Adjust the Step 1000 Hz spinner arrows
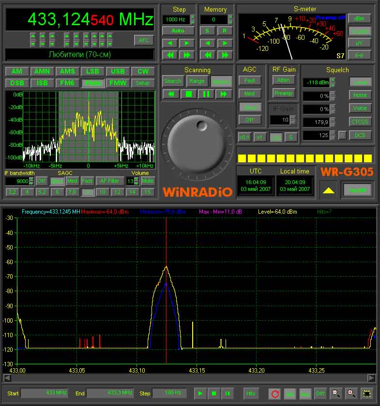The image size is (380, 406). (x=193, y=19)
